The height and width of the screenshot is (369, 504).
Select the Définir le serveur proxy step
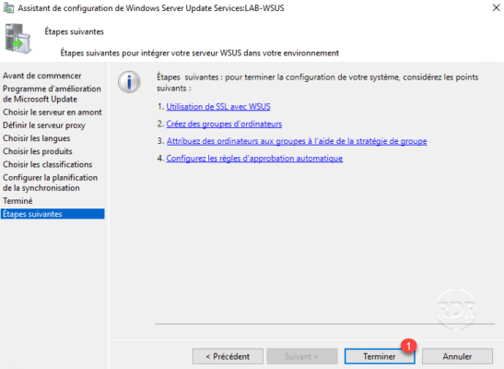coord(44,125)
